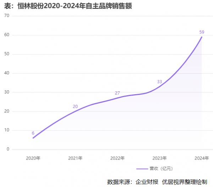Click the x-axis label 2020年

pyautogui.click(x=33, y=158)
